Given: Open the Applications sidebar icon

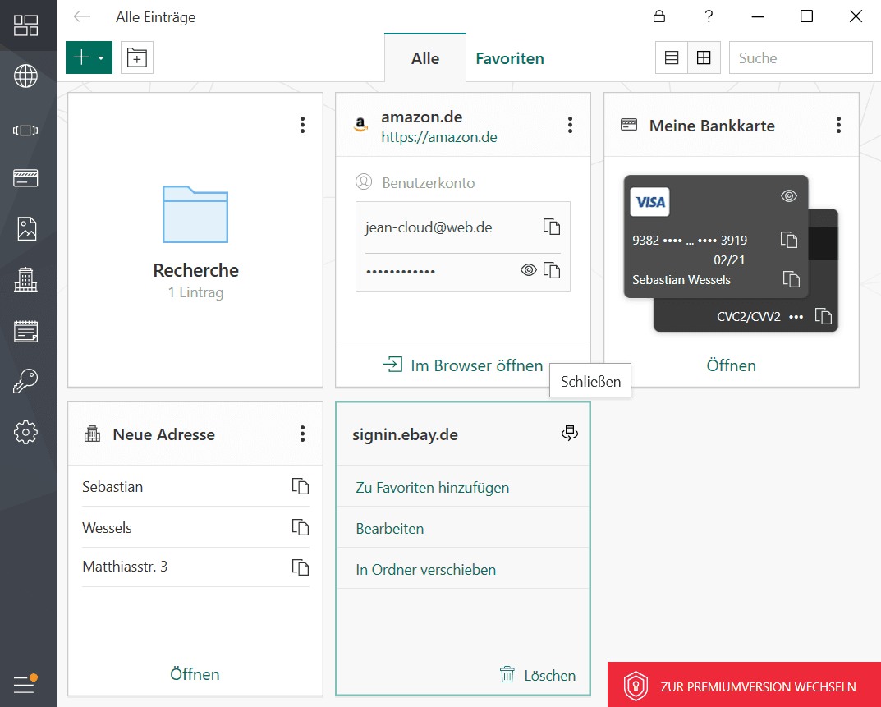Looking at the screenshot, I should pos(25,131).
